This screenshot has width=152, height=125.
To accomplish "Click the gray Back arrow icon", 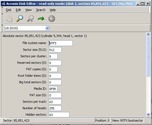I will 52,19.
